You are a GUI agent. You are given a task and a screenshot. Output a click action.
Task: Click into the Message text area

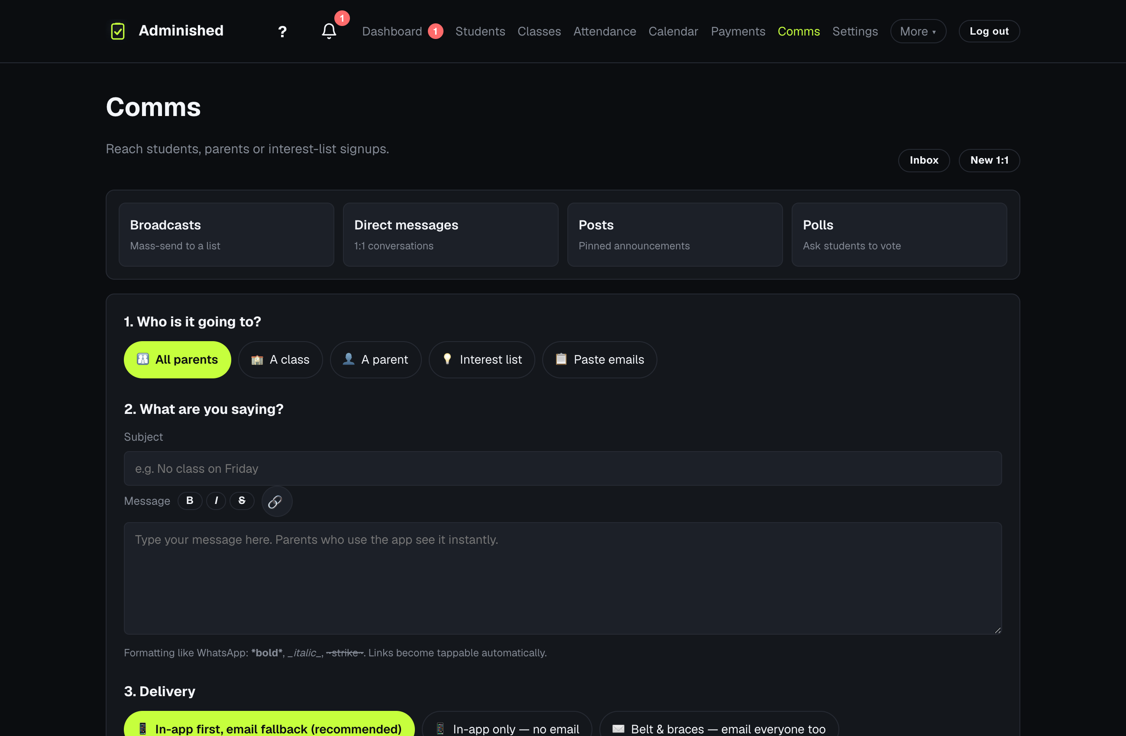[563, 578]
